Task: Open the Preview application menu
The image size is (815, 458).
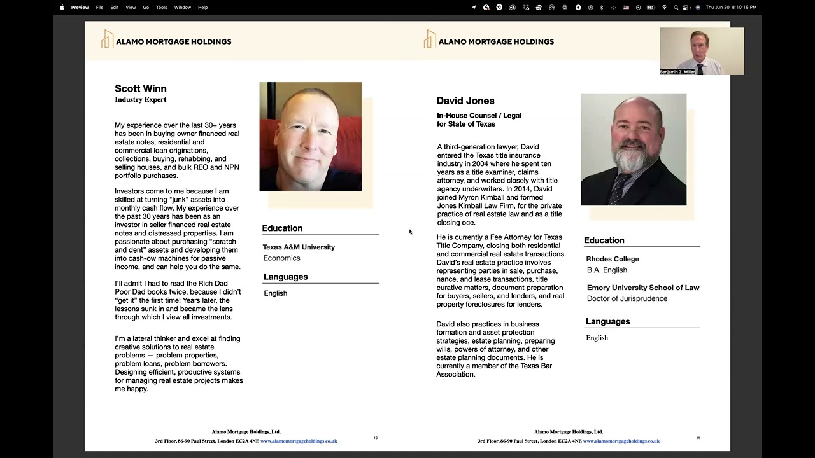Action: 80,7
